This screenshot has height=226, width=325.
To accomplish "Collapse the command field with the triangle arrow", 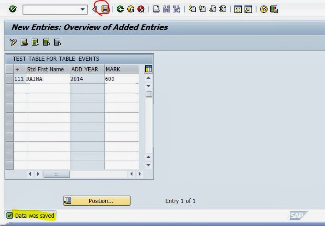I will [95, 9].
